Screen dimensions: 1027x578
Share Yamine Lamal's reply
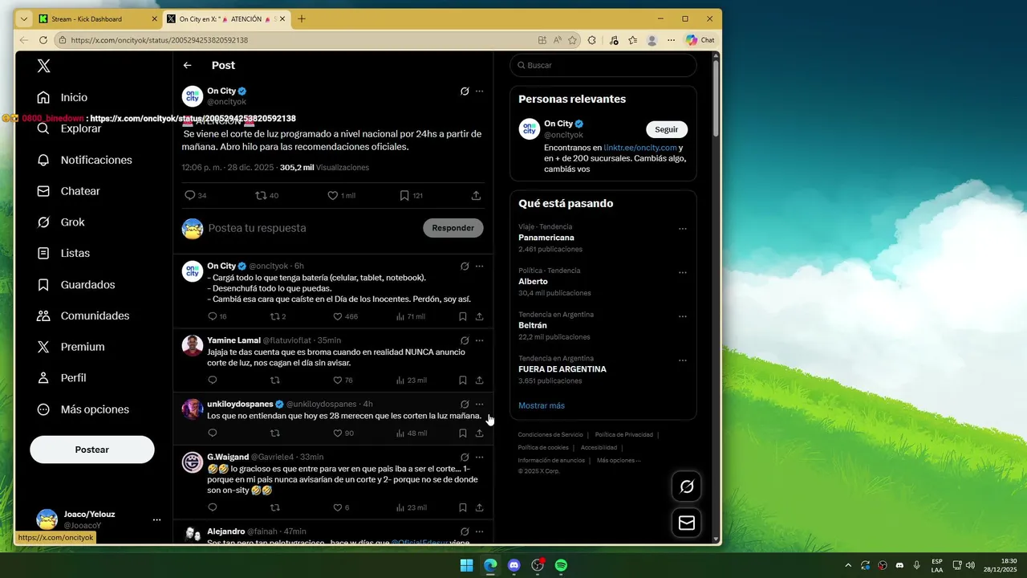[479, 380]
